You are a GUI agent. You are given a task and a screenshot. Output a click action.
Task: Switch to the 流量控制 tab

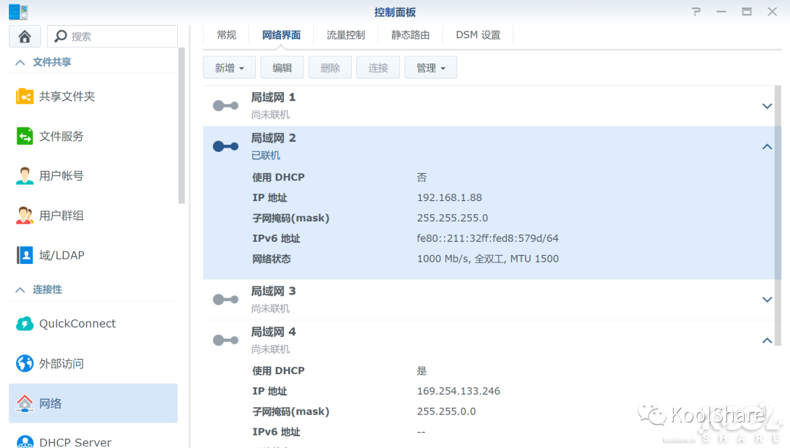click(345, 35)
